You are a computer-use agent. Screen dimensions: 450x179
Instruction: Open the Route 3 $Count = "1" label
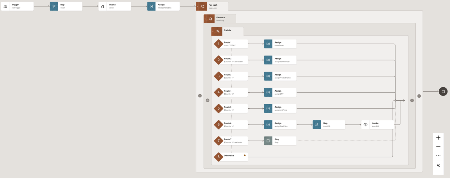point(229,78)
